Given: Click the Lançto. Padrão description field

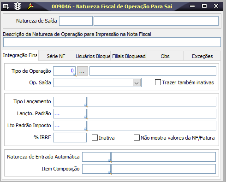Looking at the screenshot, I should point(152,113).
